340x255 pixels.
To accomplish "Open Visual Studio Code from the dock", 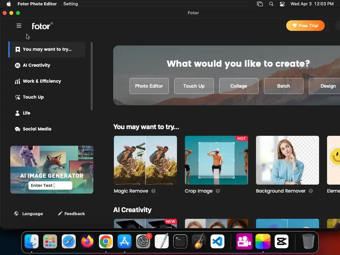I will point(217,241).
